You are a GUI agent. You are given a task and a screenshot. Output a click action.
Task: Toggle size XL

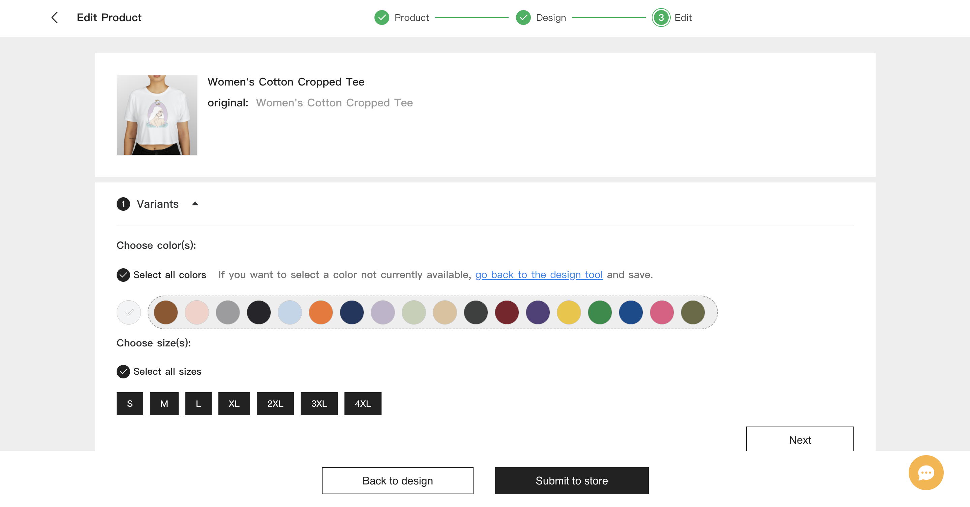coord(234,404)
